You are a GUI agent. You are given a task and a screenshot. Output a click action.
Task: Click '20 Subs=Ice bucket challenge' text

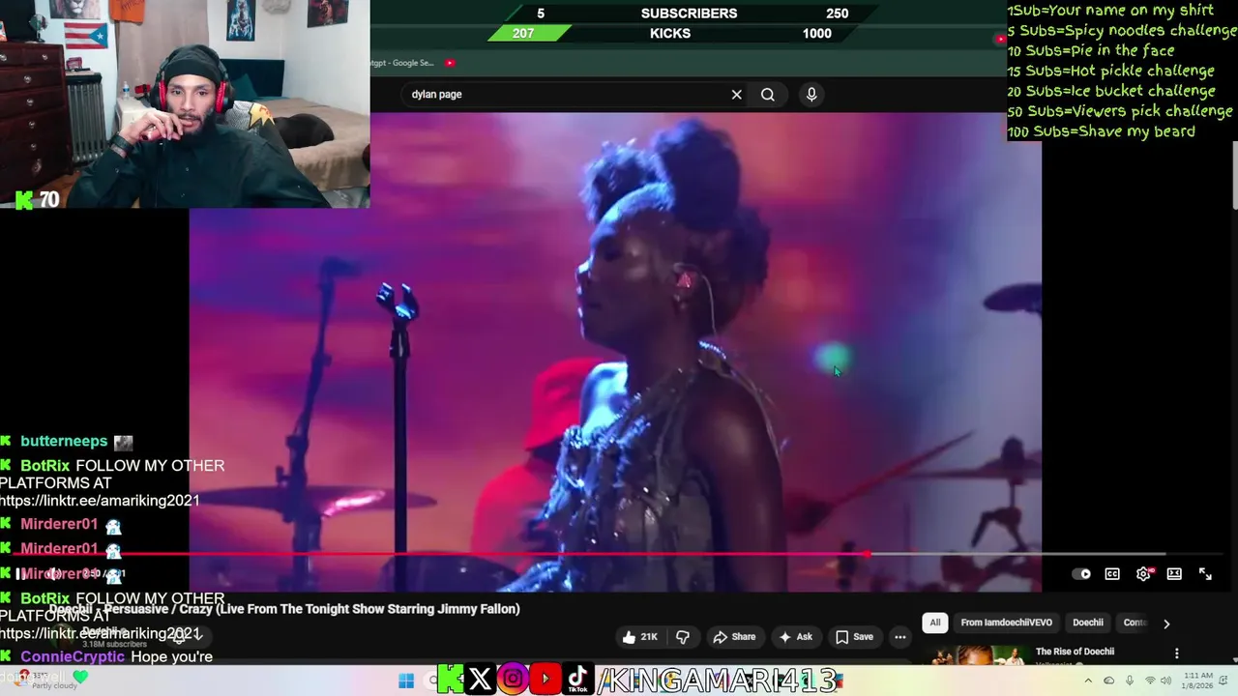[x=1111, y=91]
